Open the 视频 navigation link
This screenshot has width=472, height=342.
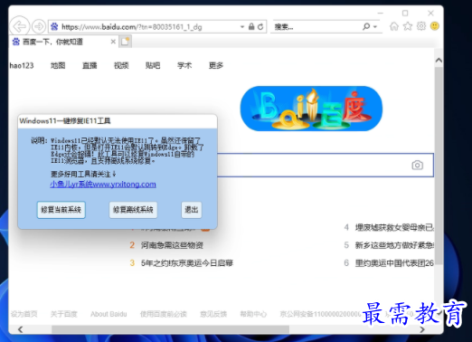(121, 65)
